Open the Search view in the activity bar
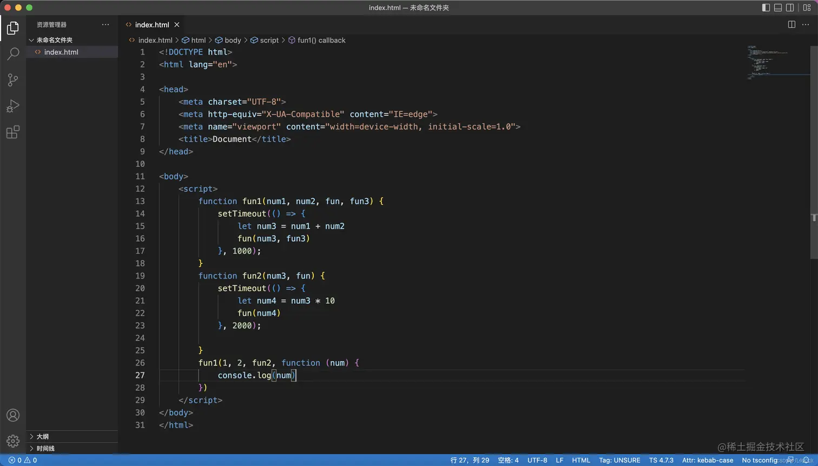818x466 pixels. [x=13, y=54]
